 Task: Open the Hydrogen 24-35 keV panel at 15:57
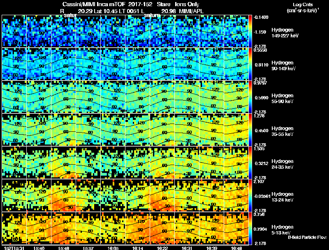tap(88, 163)
